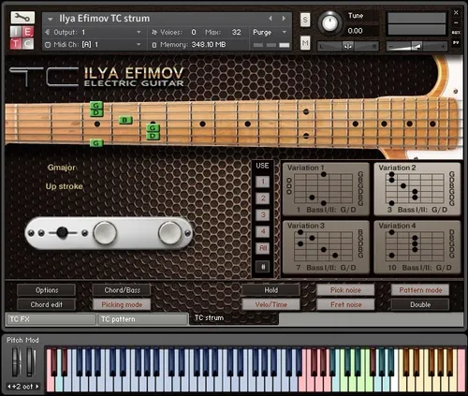Mute instrument with the M button
The image size is (468, 396).
pyautogui.click(x=305, y=42)
